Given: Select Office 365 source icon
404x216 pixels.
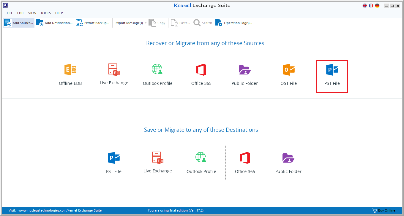Looking at the screenshot, I should coord(201,75).
